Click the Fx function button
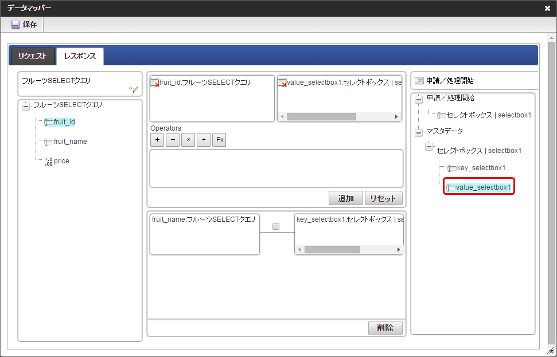Screen dimensions: 557x357 (220, 140)
